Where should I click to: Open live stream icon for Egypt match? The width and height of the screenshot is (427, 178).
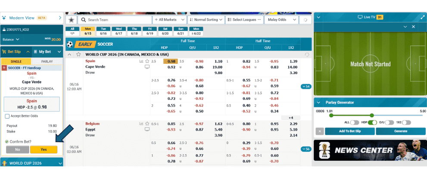tap(147, 129)
